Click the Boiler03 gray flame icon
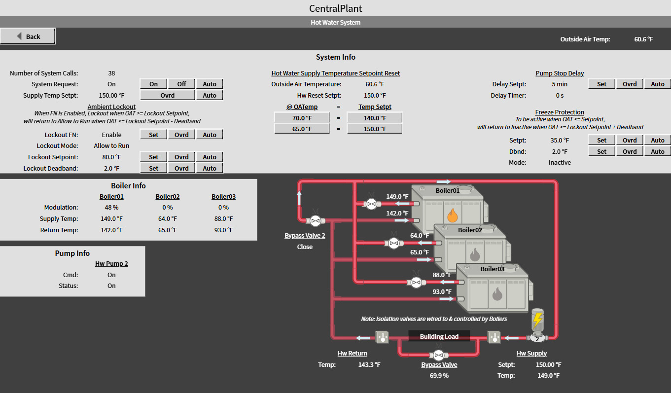The image size is (671, 393). (x=497, y=294)
